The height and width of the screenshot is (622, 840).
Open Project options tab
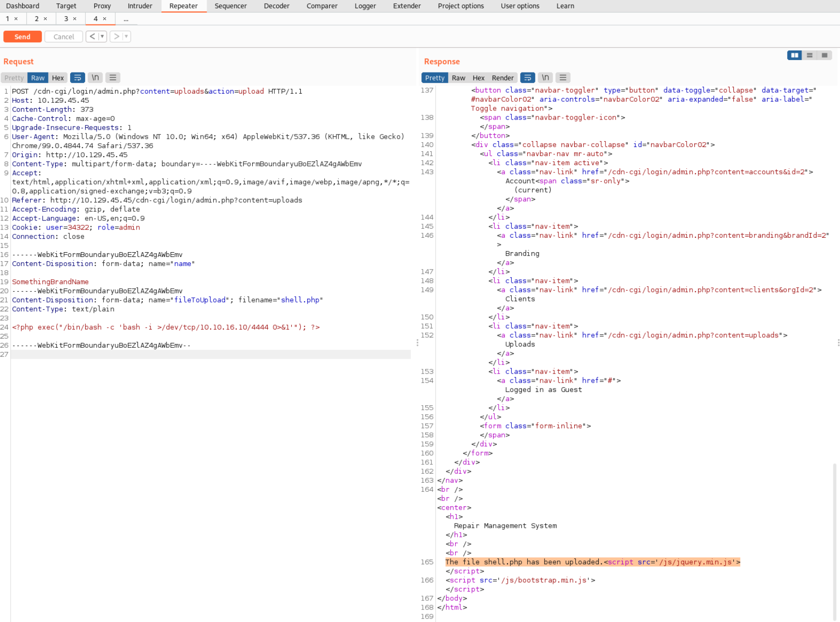pos(461,6)
